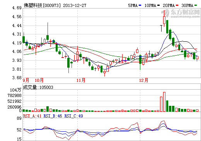
Task: Click the 4.44 price axis label
Action: pos(17,25)
